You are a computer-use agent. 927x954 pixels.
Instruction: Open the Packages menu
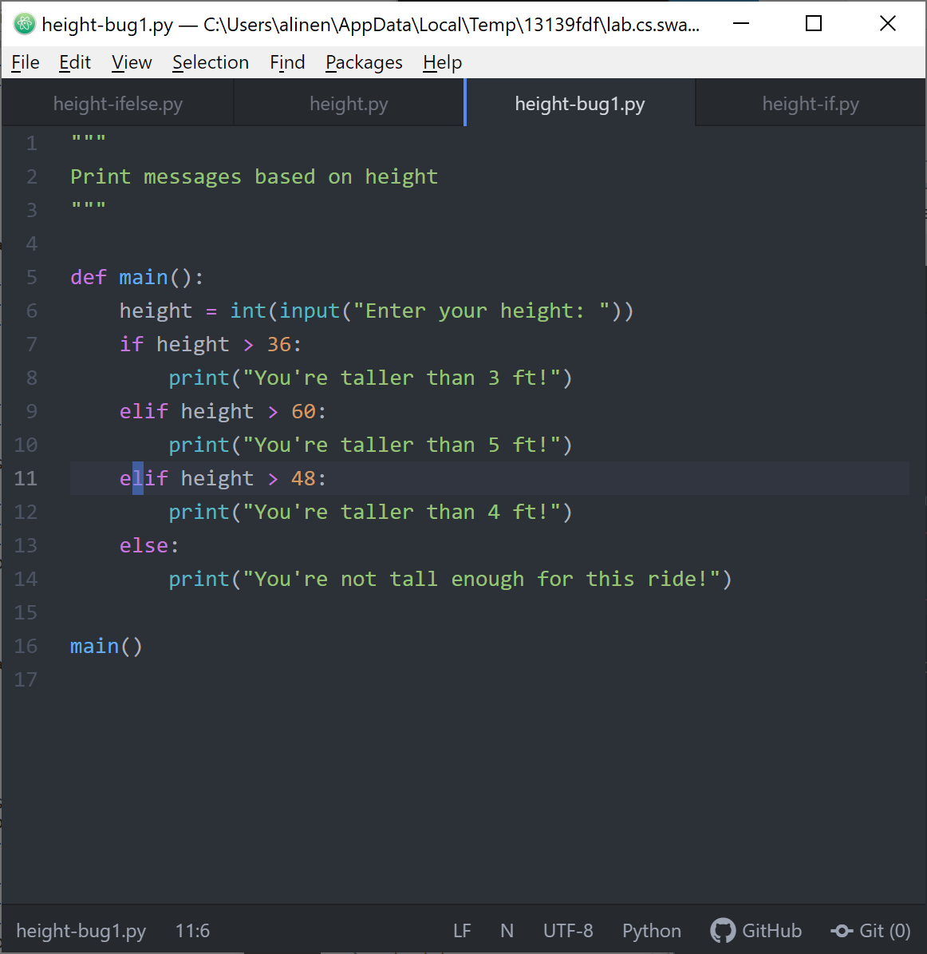364,62
